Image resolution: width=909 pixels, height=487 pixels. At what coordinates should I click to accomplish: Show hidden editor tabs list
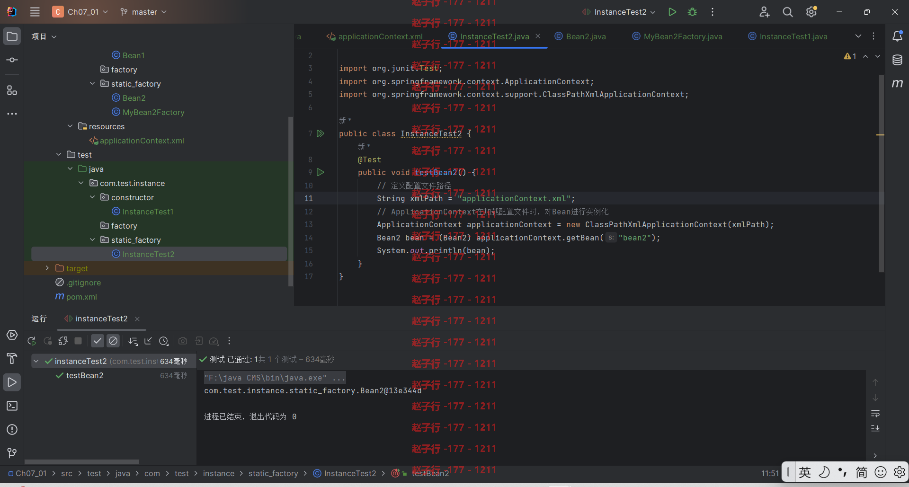tap(858, 36)
